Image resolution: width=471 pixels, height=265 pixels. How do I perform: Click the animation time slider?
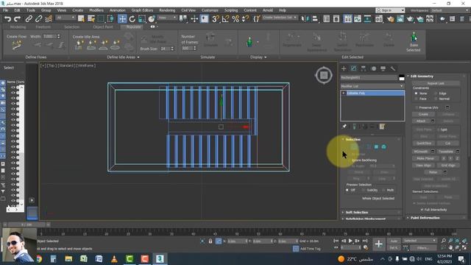pos(27,225)
